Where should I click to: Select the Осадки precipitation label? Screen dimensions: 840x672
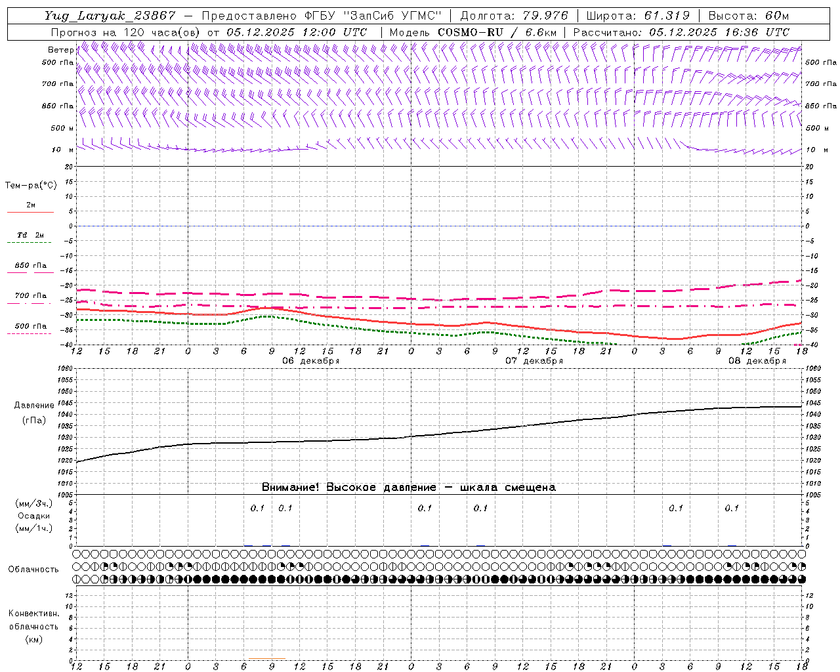(x=34, y=516)
